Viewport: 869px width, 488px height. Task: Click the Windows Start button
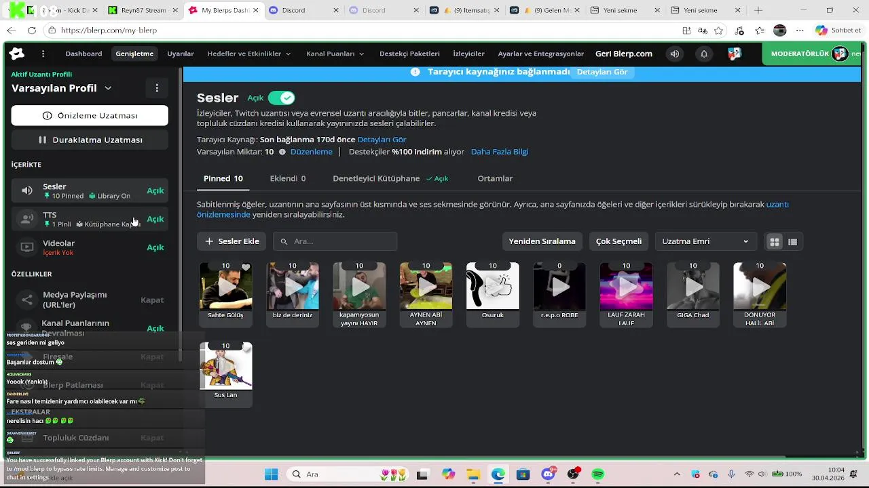(x=271, y=474)
